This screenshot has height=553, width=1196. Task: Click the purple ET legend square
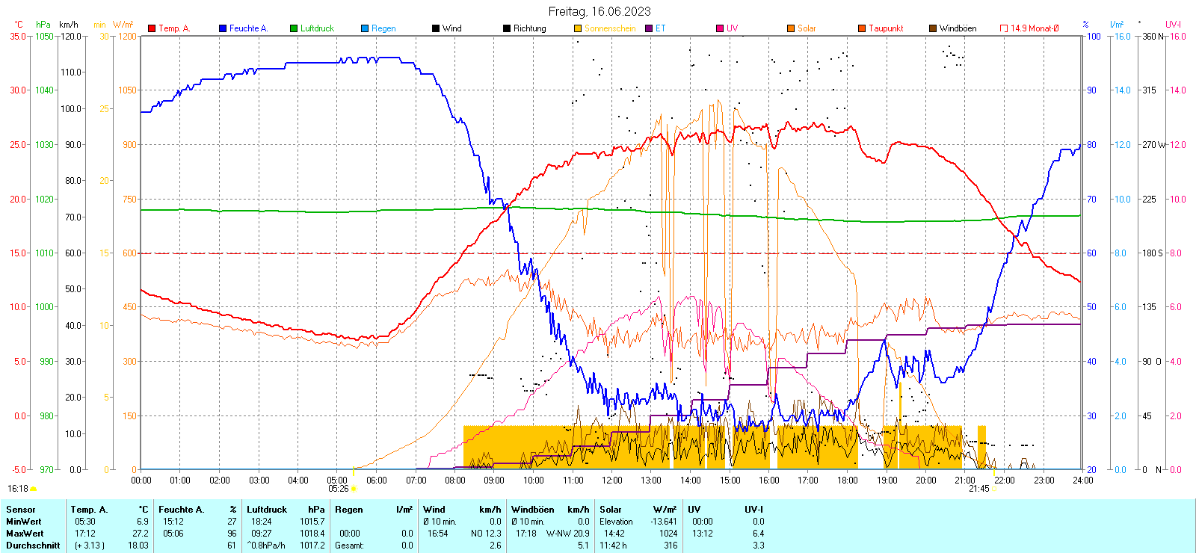pyautogui.click(x=649, y=28)
